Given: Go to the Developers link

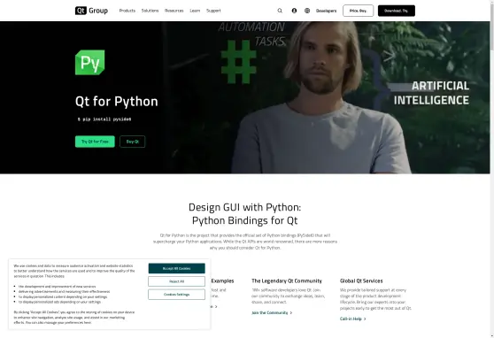Looking at the screenshot, I should point(326,11).
